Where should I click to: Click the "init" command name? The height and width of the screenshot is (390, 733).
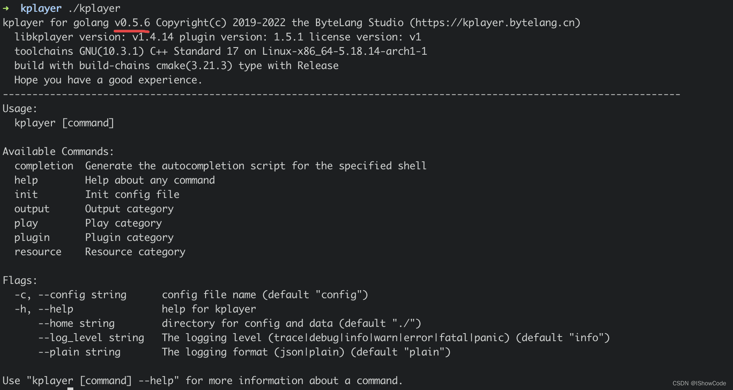click(x=26, y=195)
